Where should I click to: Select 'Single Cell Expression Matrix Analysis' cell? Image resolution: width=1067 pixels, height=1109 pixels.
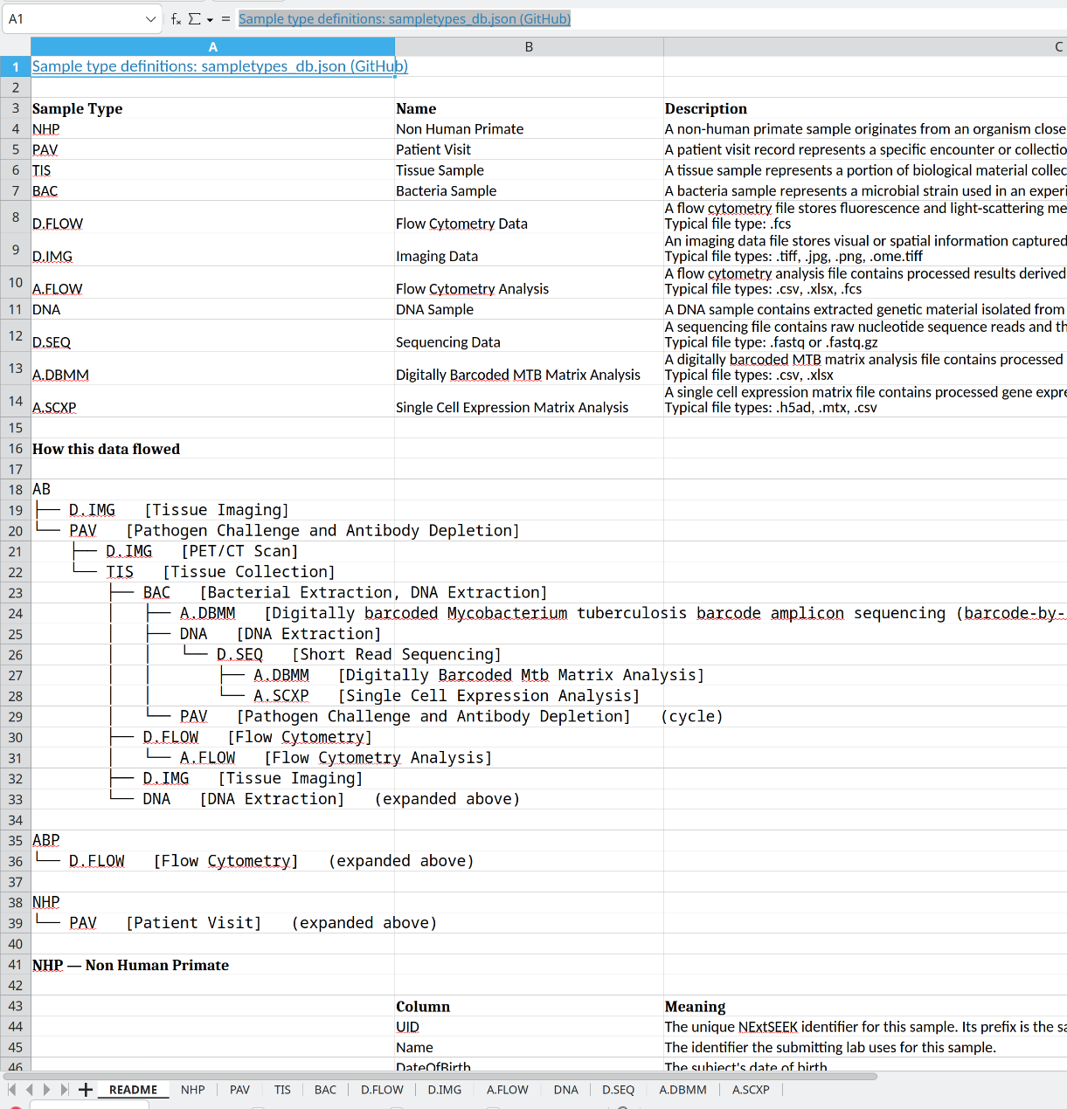pyautogui.click(x=529, y=401)
